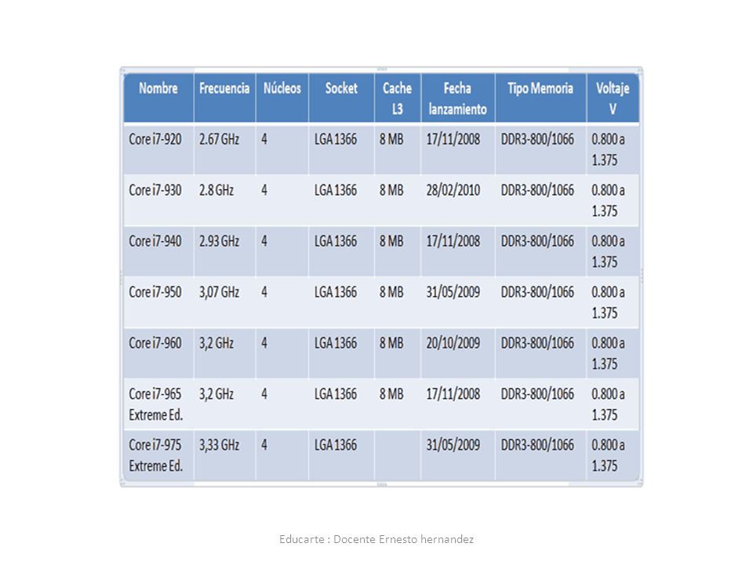Click the 28/02/2010 launch date cell
The width and height of the screenshot is (753, 565).
[457, 200]
